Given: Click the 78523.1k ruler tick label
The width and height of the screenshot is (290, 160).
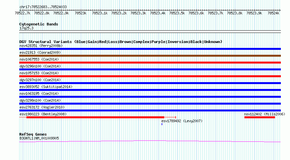Looking at the screenshot, I should coord(100,13).
